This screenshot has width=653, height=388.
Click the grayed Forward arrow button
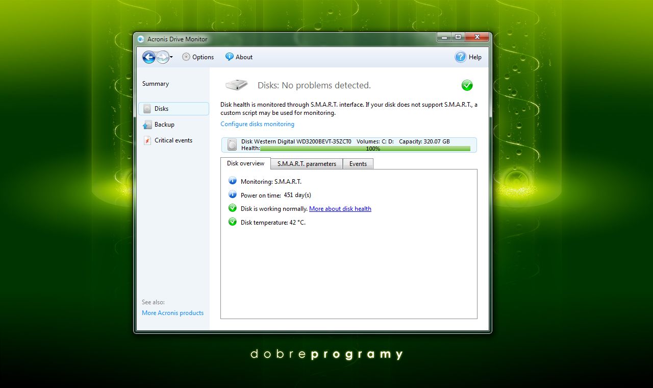pyautogui.click(x=163, y=57)
